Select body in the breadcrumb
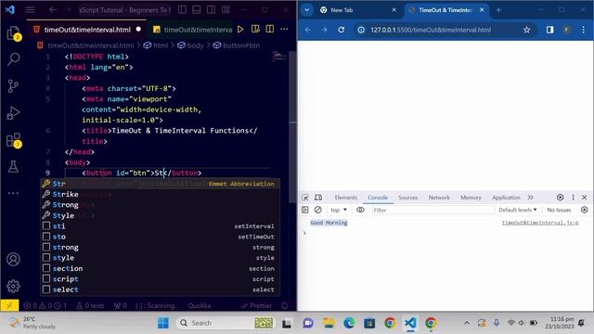Image resolution: width=594 pixels, height=334 pixels. click(x=190, y=45)
